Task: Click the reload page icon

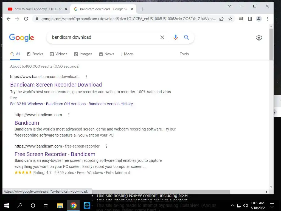Action: (26, 19)
